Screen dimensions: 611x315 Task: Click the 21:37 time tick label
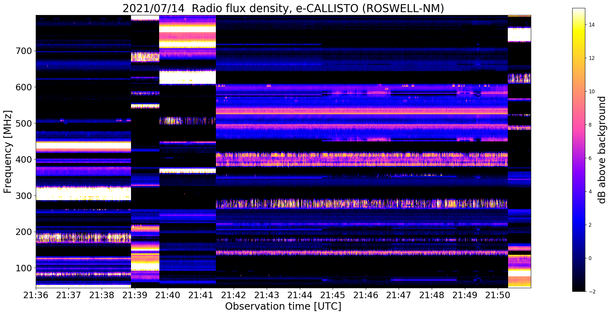pyautogui.click(x=69, y=295)
